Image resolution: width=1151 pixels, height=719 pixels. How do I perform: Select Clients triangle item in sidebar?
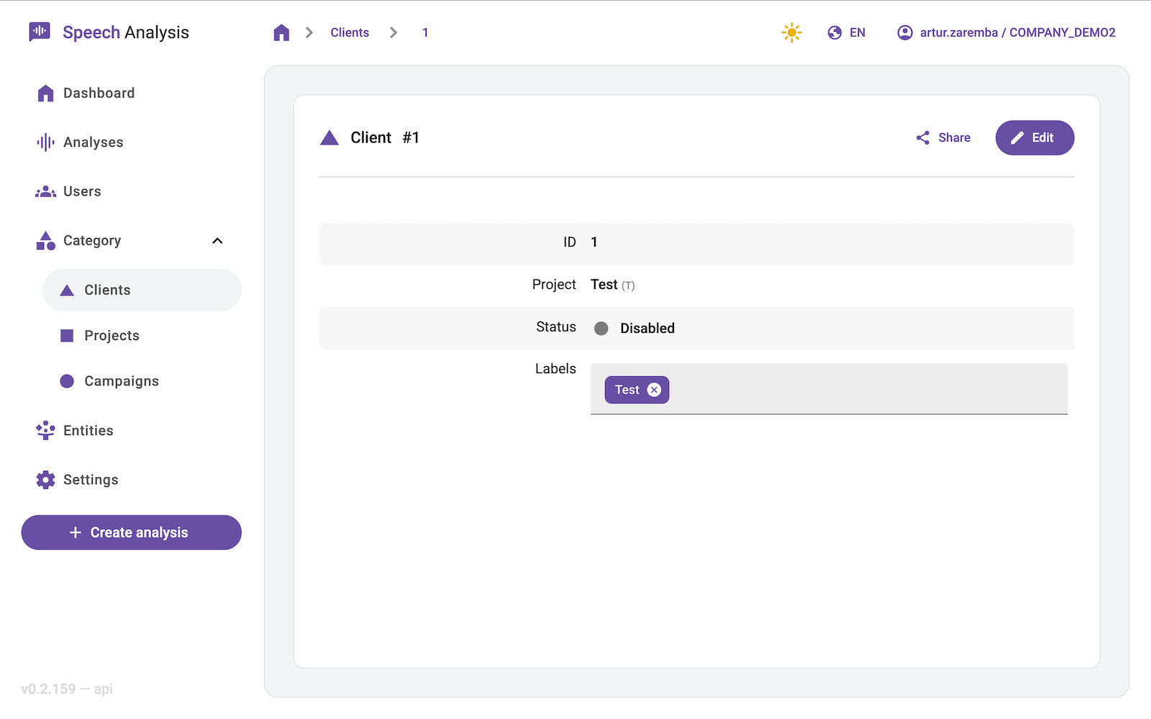pos(142,290)
